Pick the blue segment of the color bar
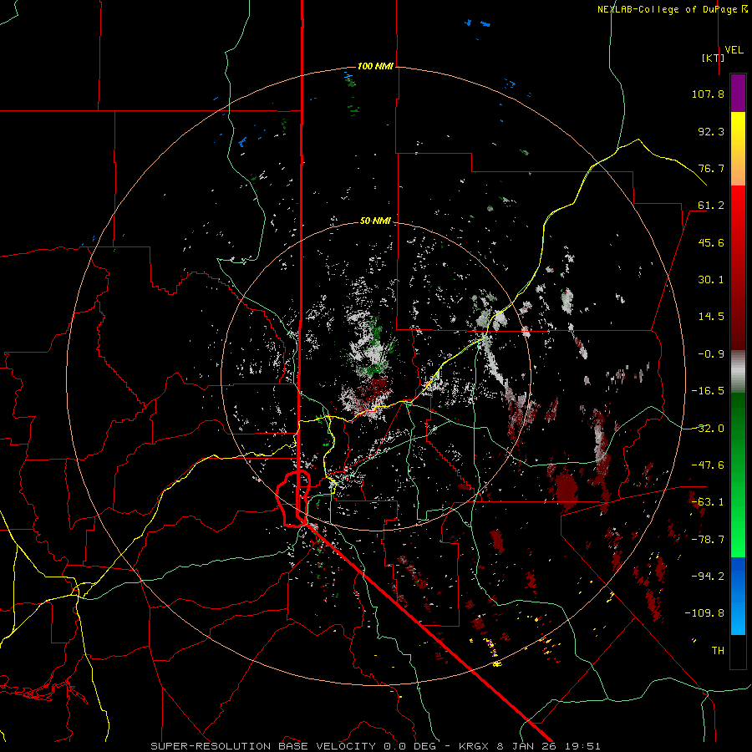752x752 pixels. 738,596
